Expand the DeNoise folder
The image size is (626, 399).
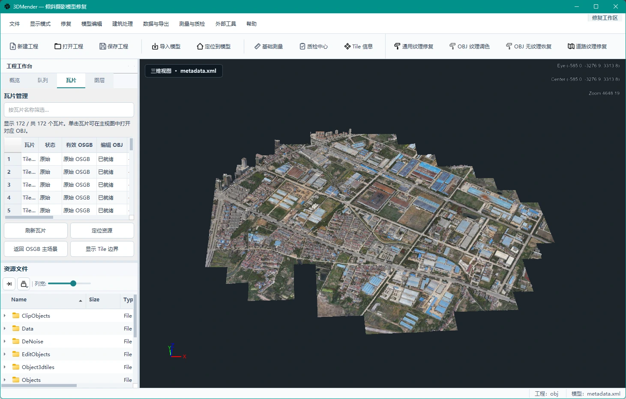[5, 341]
